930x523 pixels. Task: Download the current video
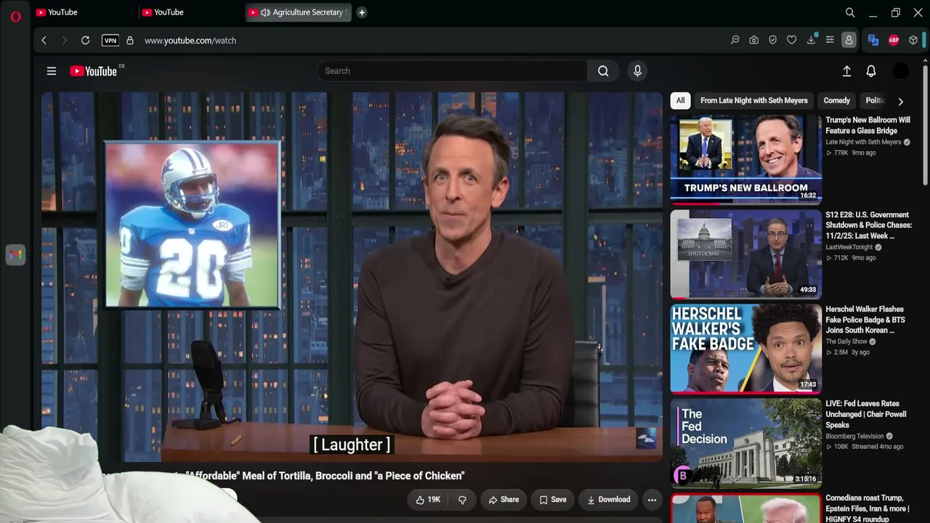coord(608,500)
